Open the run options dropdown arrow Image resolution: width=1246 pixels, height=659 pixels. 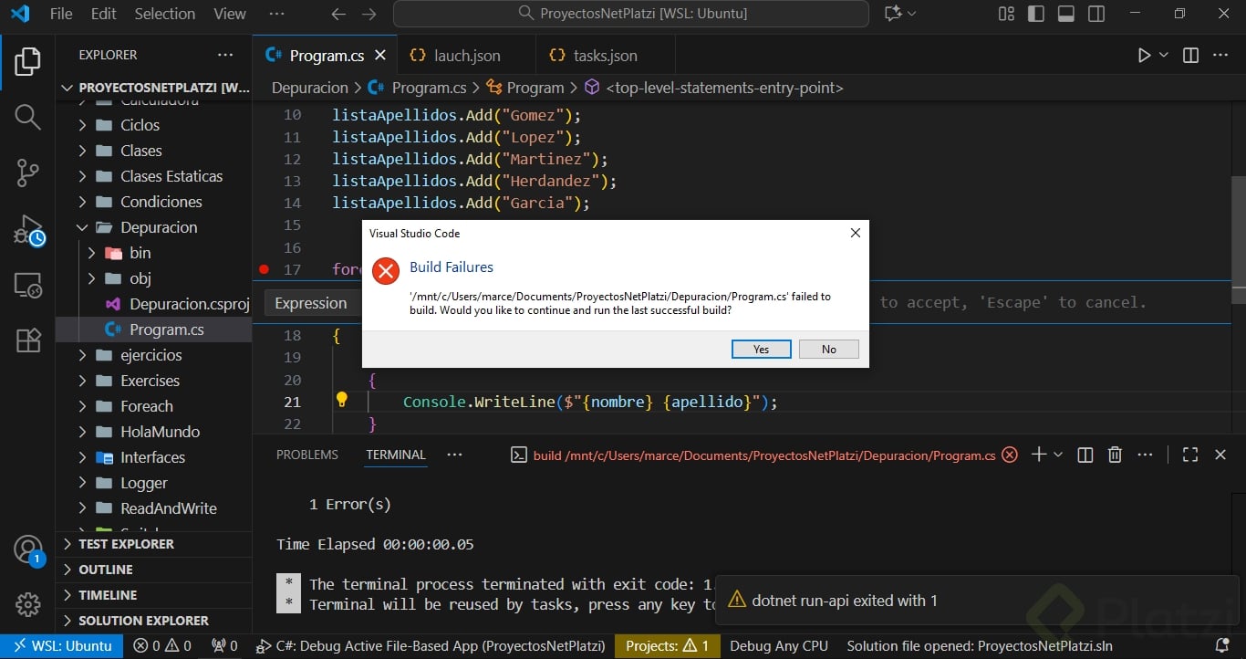pos(1164,56)
